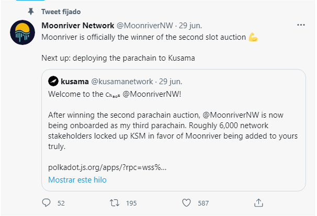
Task: Share the tweet using the share icon
Action: 258,202
